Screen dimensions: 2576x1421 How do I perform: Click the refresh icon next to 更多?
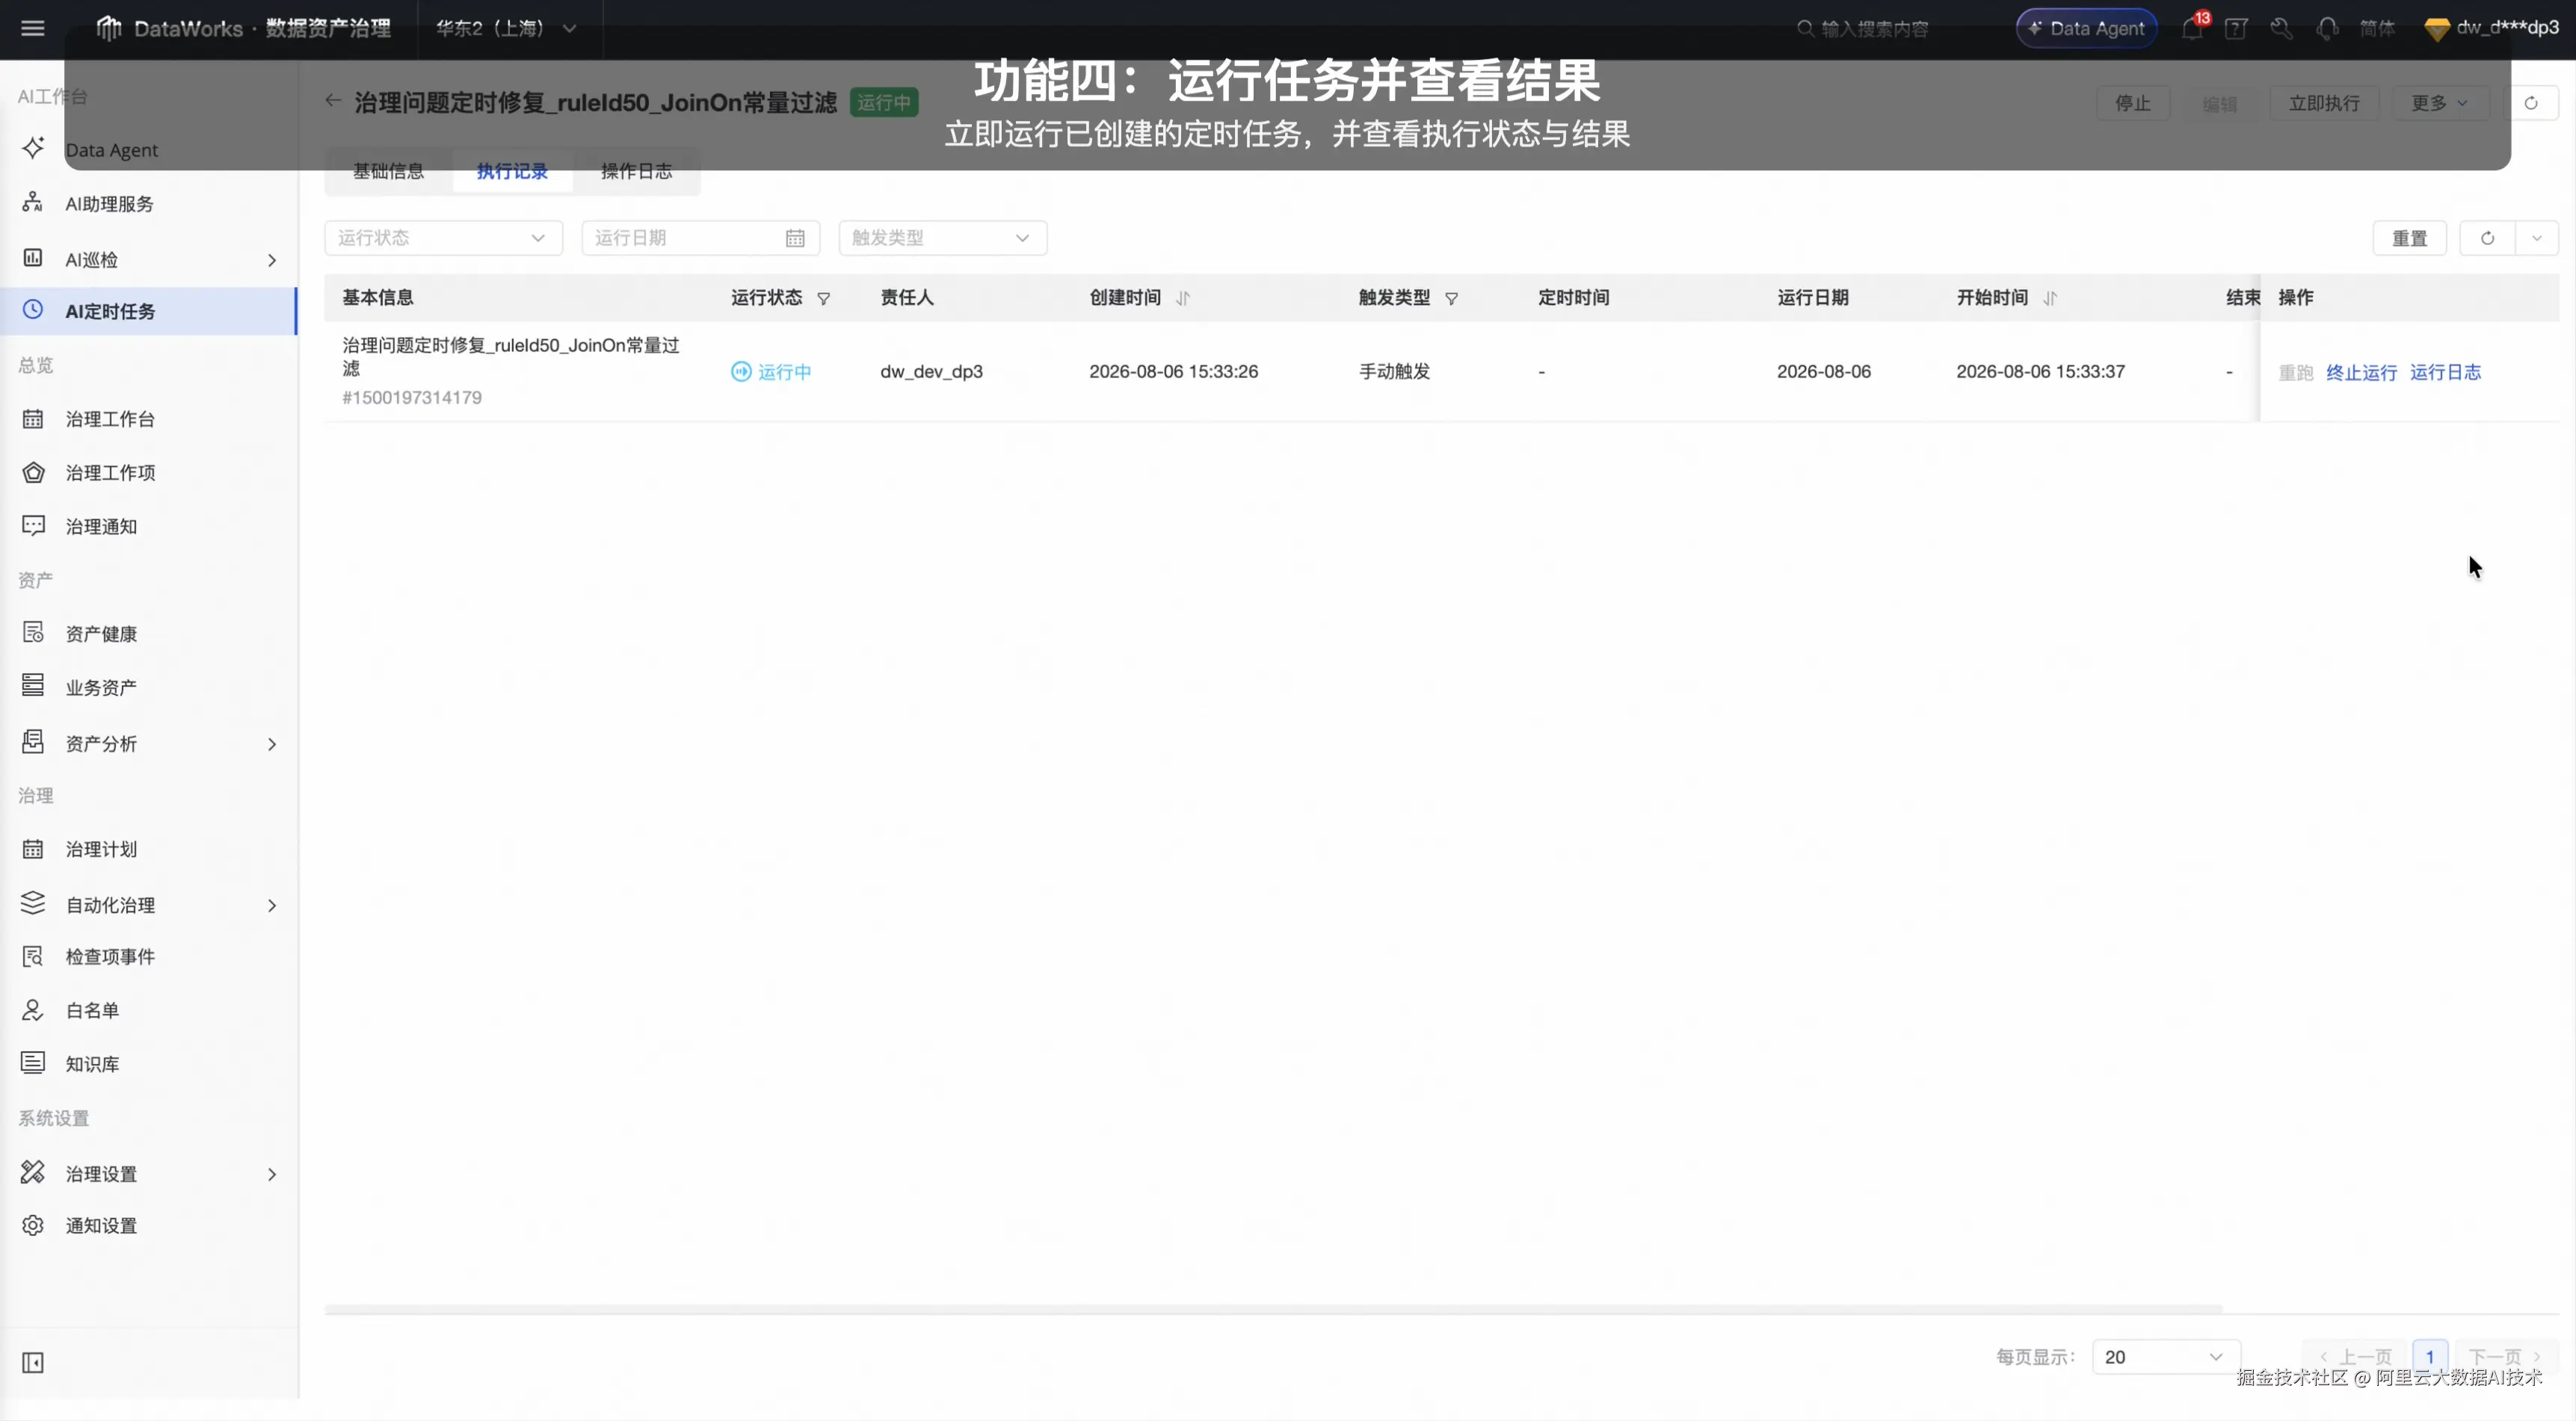coord(2531,103)
